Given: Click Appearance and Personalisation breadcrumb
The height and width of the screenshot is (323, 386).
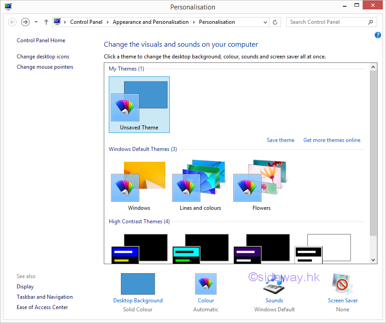Looking at the screenshot, I should click(151, 22).
